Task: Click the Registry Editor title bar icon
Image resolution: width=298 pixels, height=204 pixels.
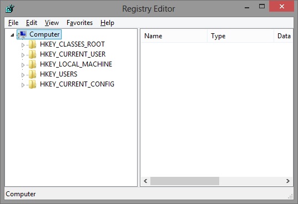Action: 10,8
